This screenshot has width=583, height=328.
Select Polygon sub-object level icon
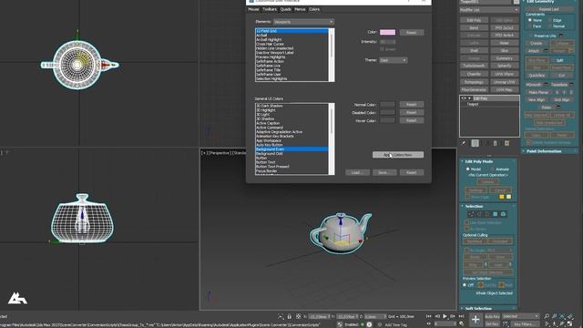click(496, 214)
